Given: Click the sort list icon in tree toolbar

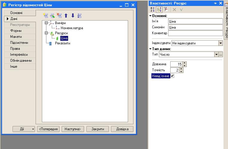Looking at the screenshot, I should tap(79, 15).
